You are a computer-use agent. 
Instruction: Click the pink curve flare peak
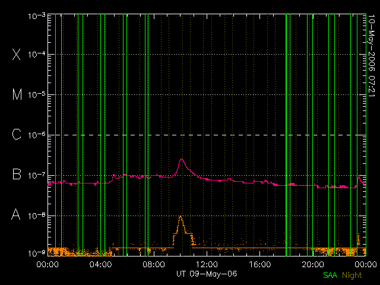(181, 159)
